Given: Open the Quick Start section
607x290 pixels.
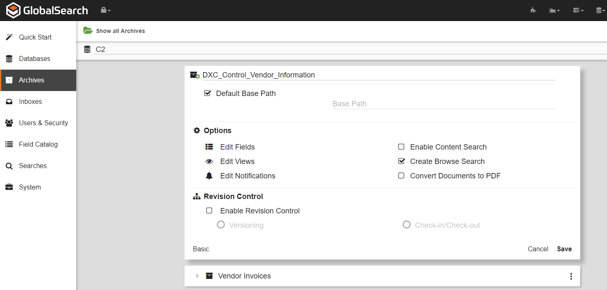Looking at the screenshot, I should (x=35, y=37).
